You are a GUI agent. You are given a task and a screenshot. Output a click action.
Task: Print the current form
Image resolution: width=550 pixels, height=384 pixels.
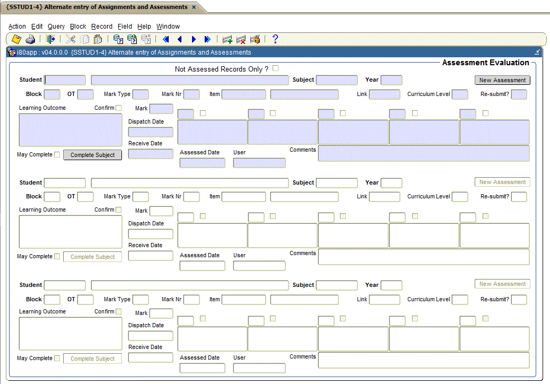(30, 39)
